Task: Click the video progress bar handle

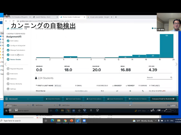Action: 131,103
